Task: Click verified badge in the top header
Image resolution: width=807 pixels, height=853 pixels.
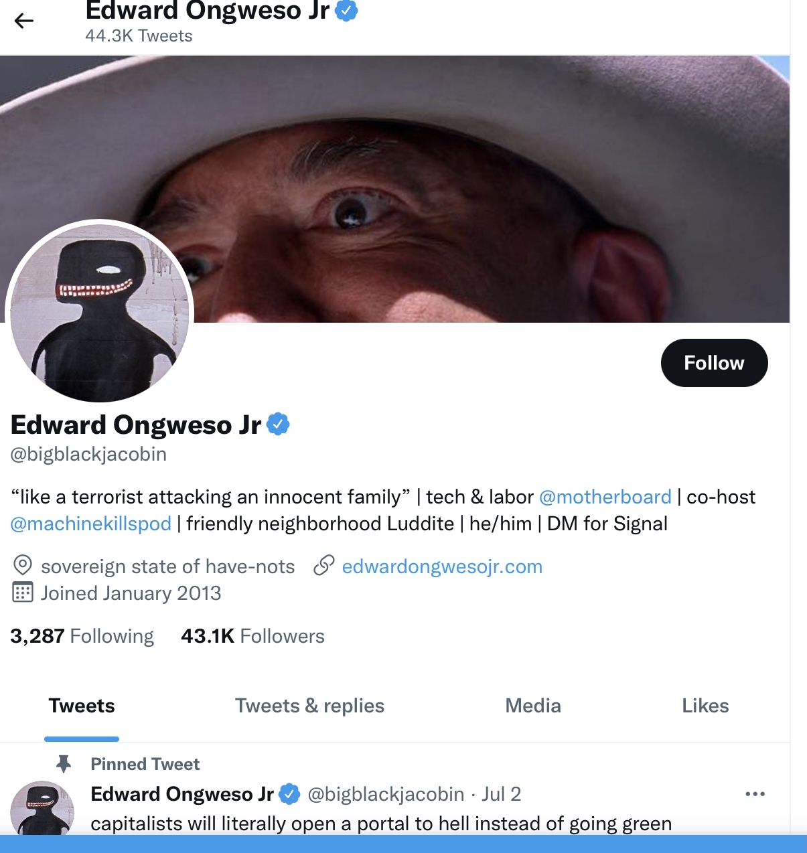Action: pyautogui.click(x=346, y=10)
